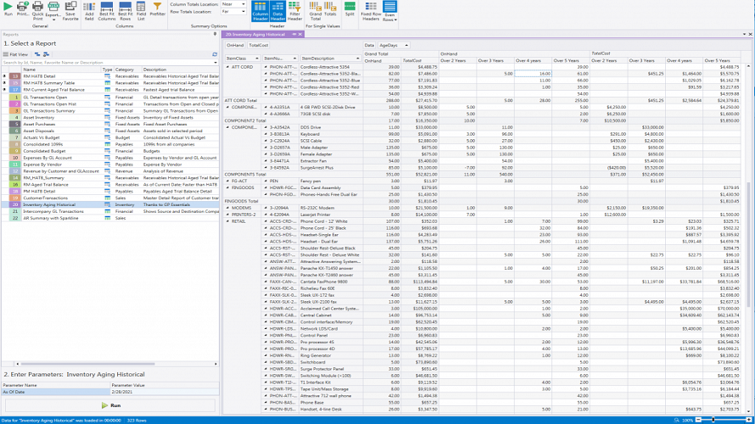Image resolution: width=755 pixels, height=424 pixels.
Task: Collapse the MODEMS item class group
Action: point(227,208)
